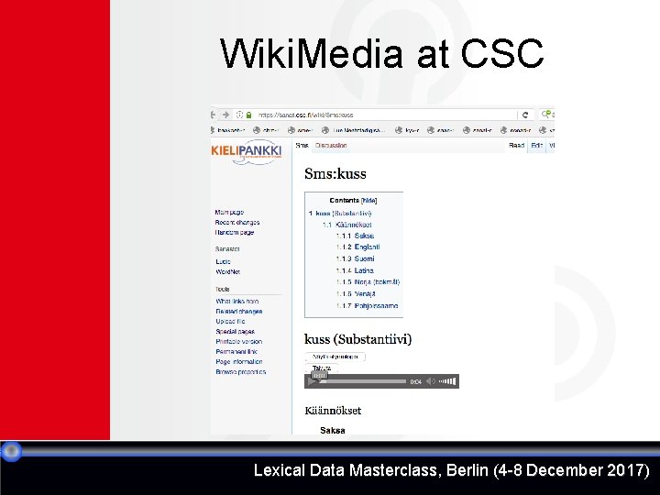Click the Sms:kuss page heading
This screenshot has height=495, width=660.
point(335,174)
